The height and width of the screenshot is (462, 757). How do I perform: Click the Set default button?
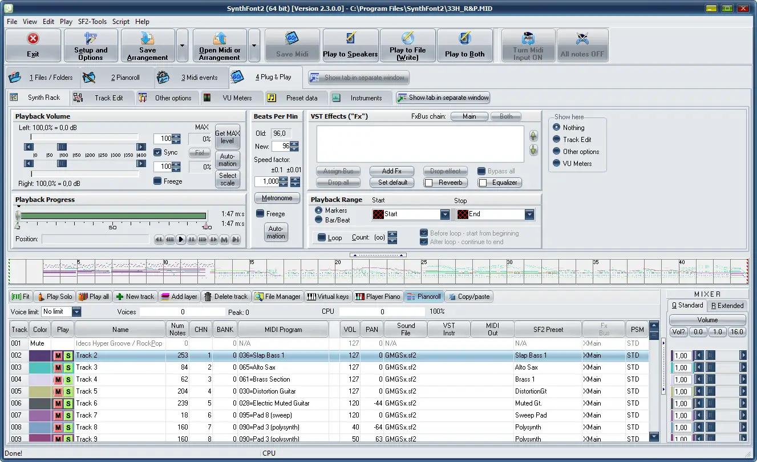392,183
